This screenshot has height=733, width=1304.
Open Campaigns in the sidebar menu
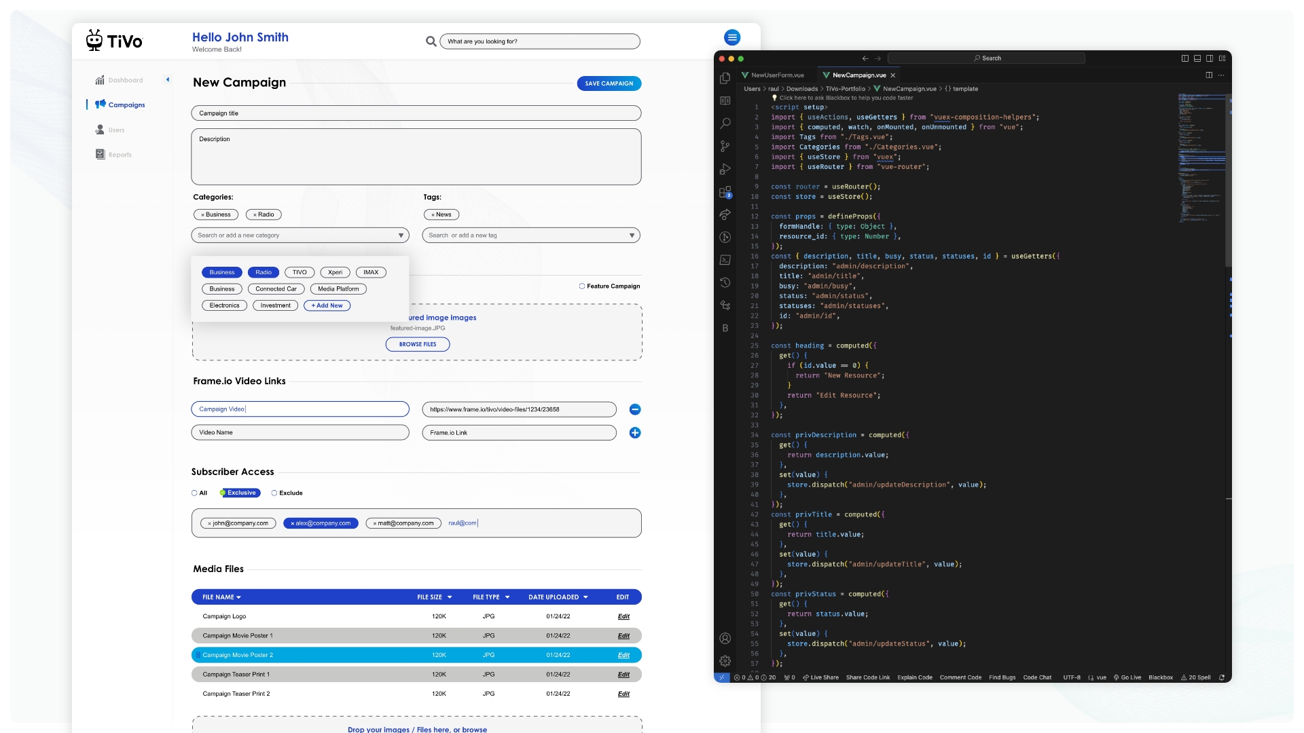(126, 105)
